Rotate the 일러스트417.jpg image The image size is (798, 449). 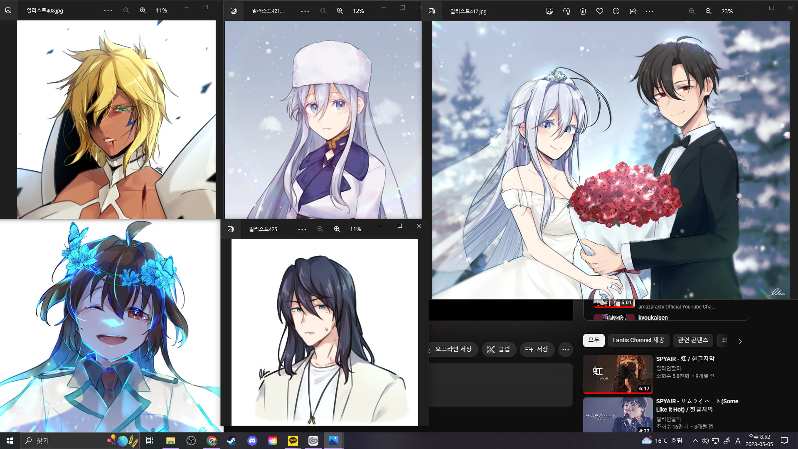566,11
